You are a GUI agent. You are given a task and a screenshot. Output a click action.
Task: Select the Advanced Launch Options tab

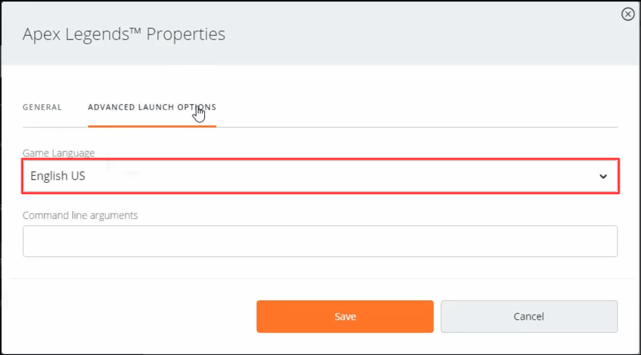(152, 107)
